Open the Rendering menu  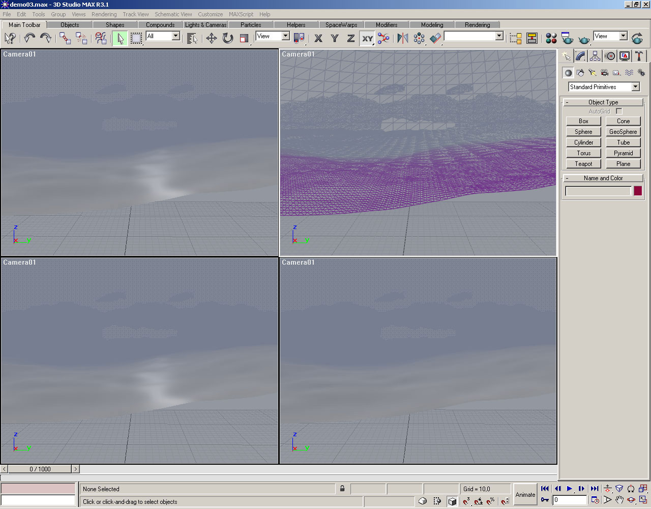pyautogui.click(x=104, y=14)
